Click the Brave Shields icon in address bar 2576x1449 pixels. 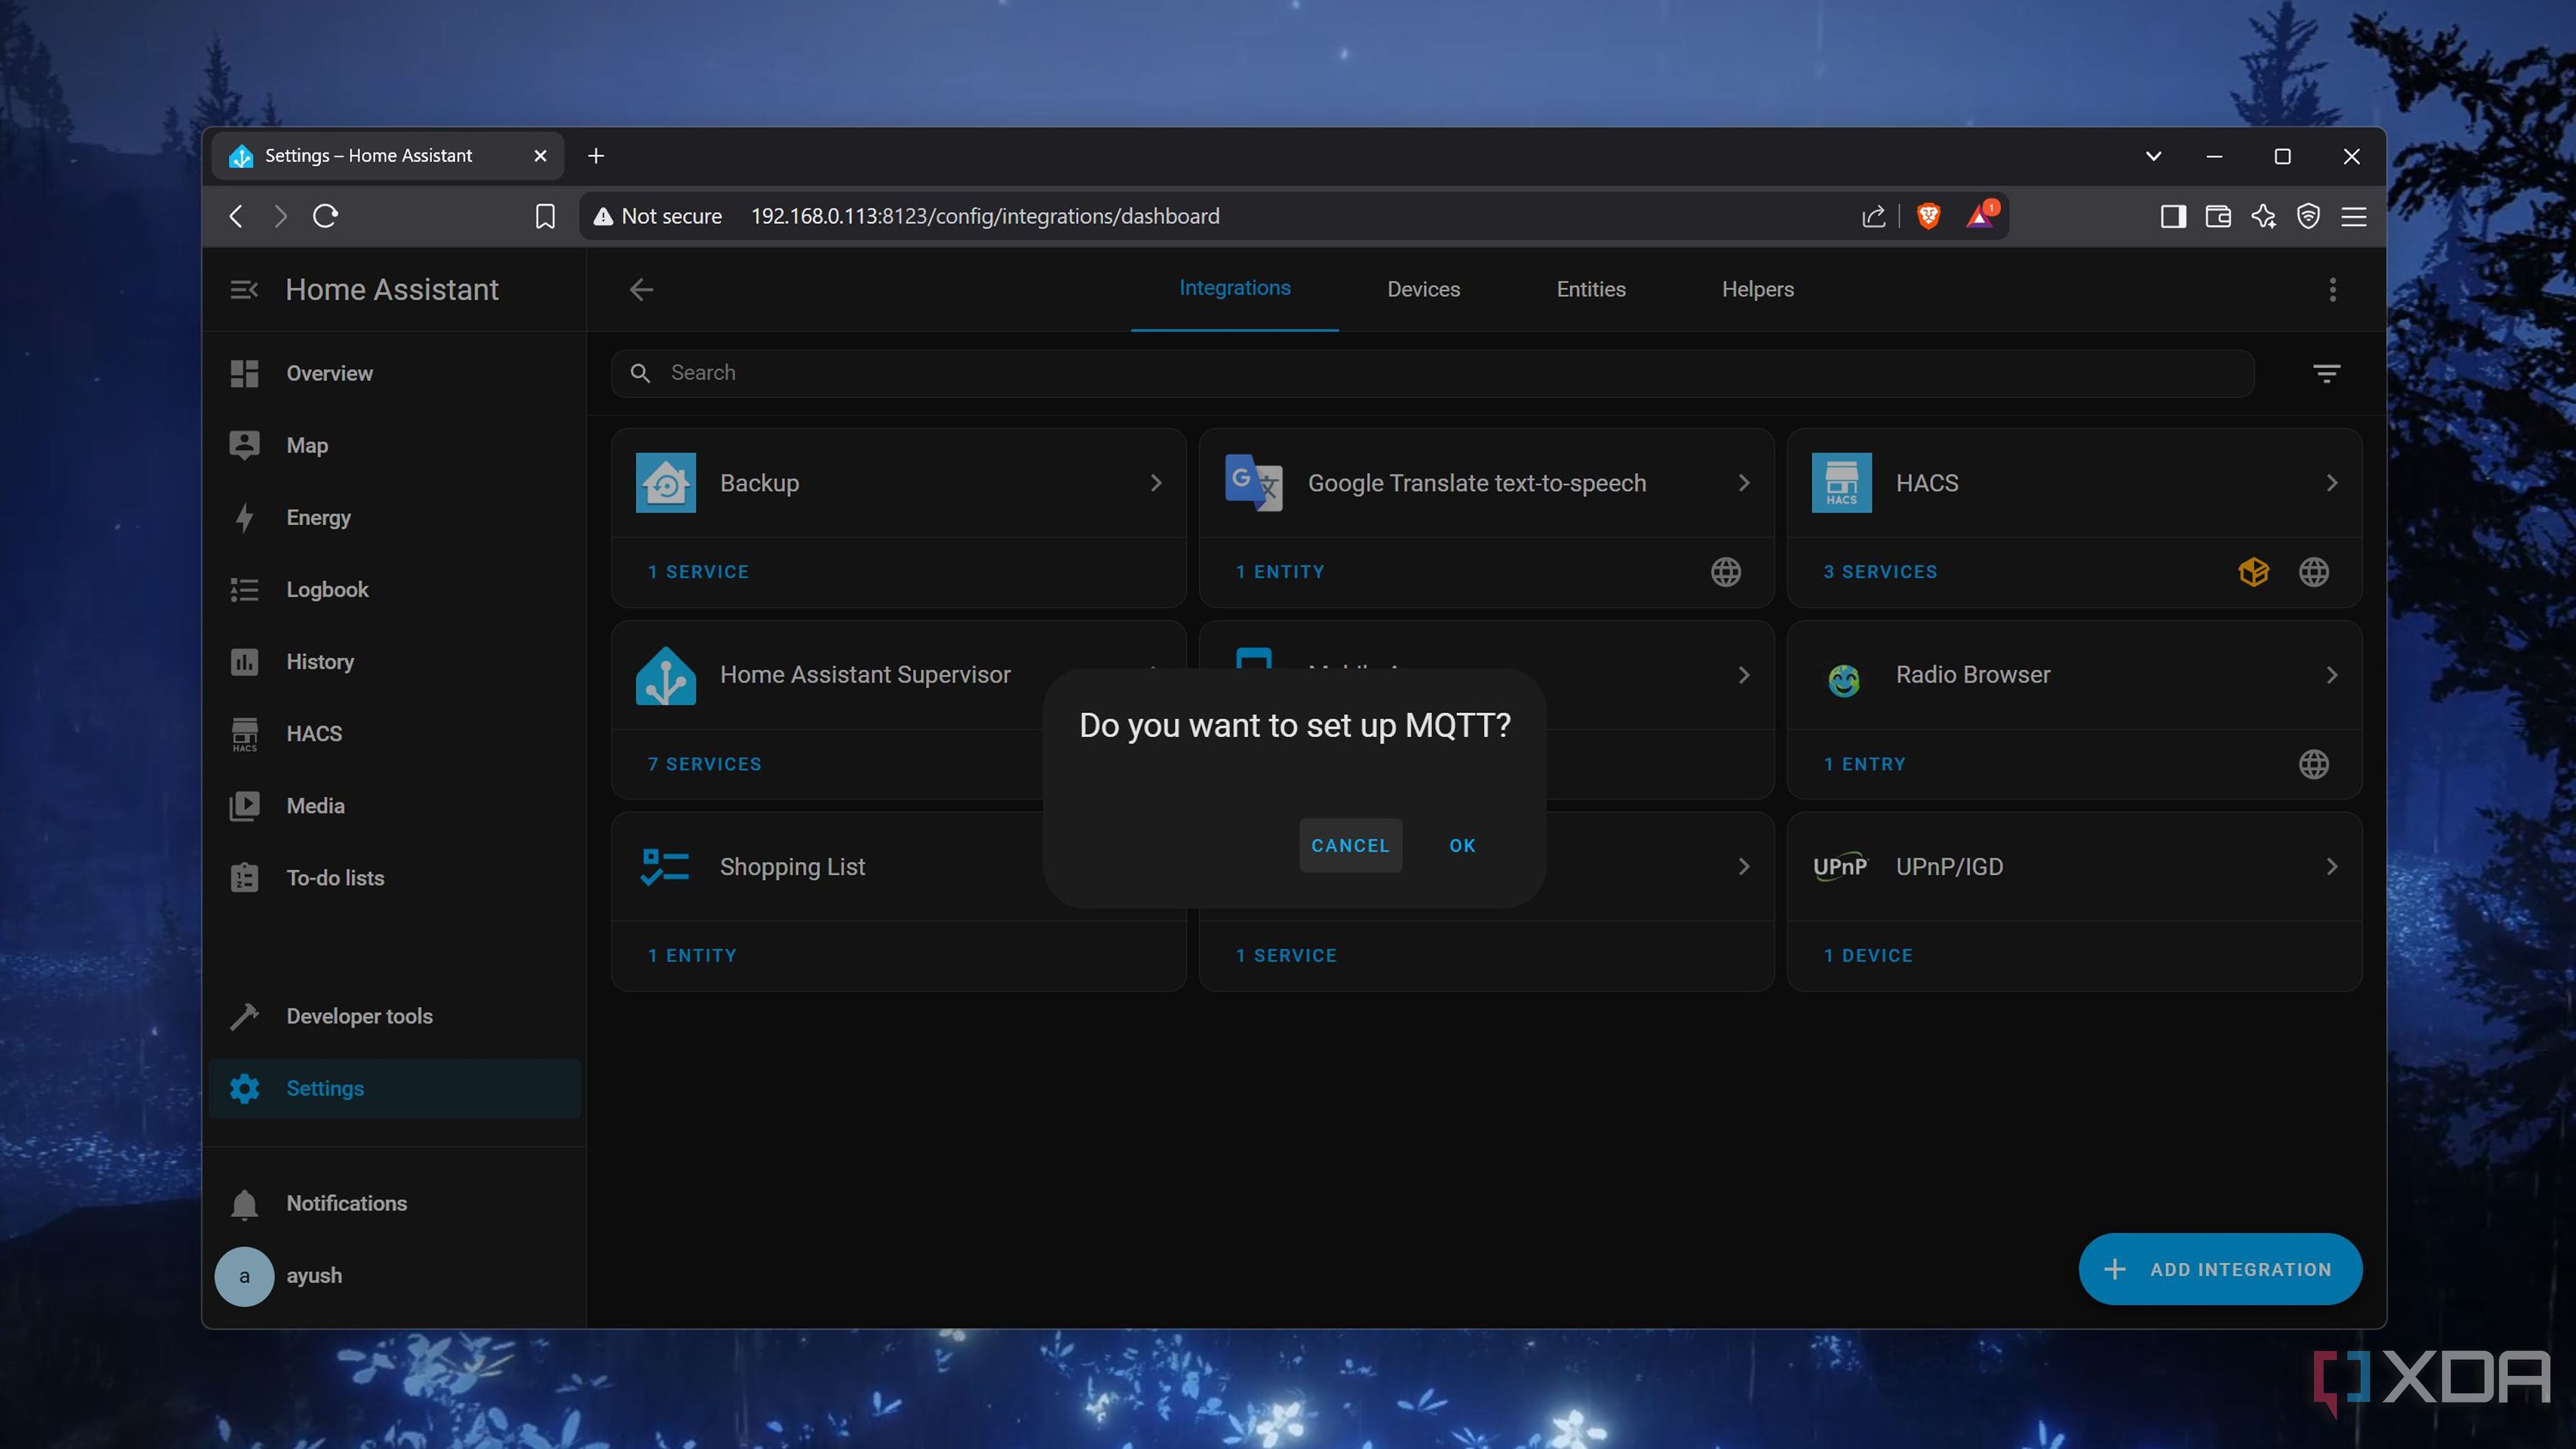(x=1928, y=216)
